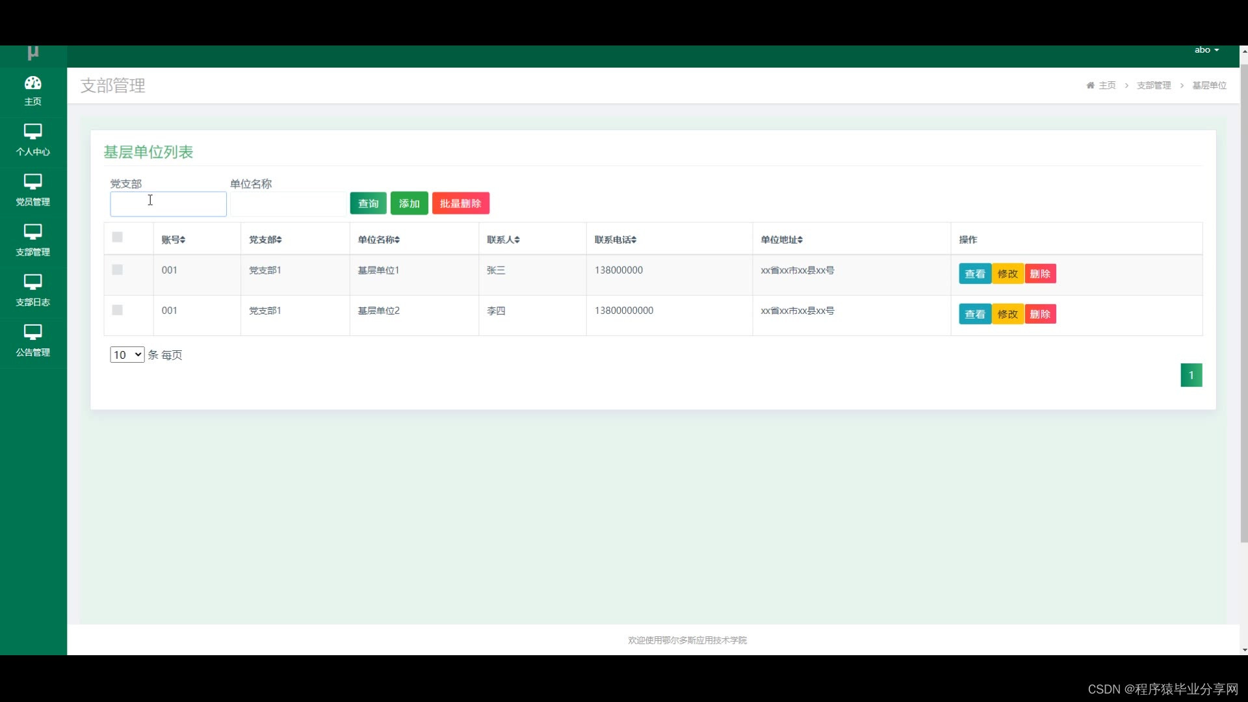Select 支部管理 sidebar icon
The width and height of the screenshot is (1248, 702).
[x=32, y=232]
